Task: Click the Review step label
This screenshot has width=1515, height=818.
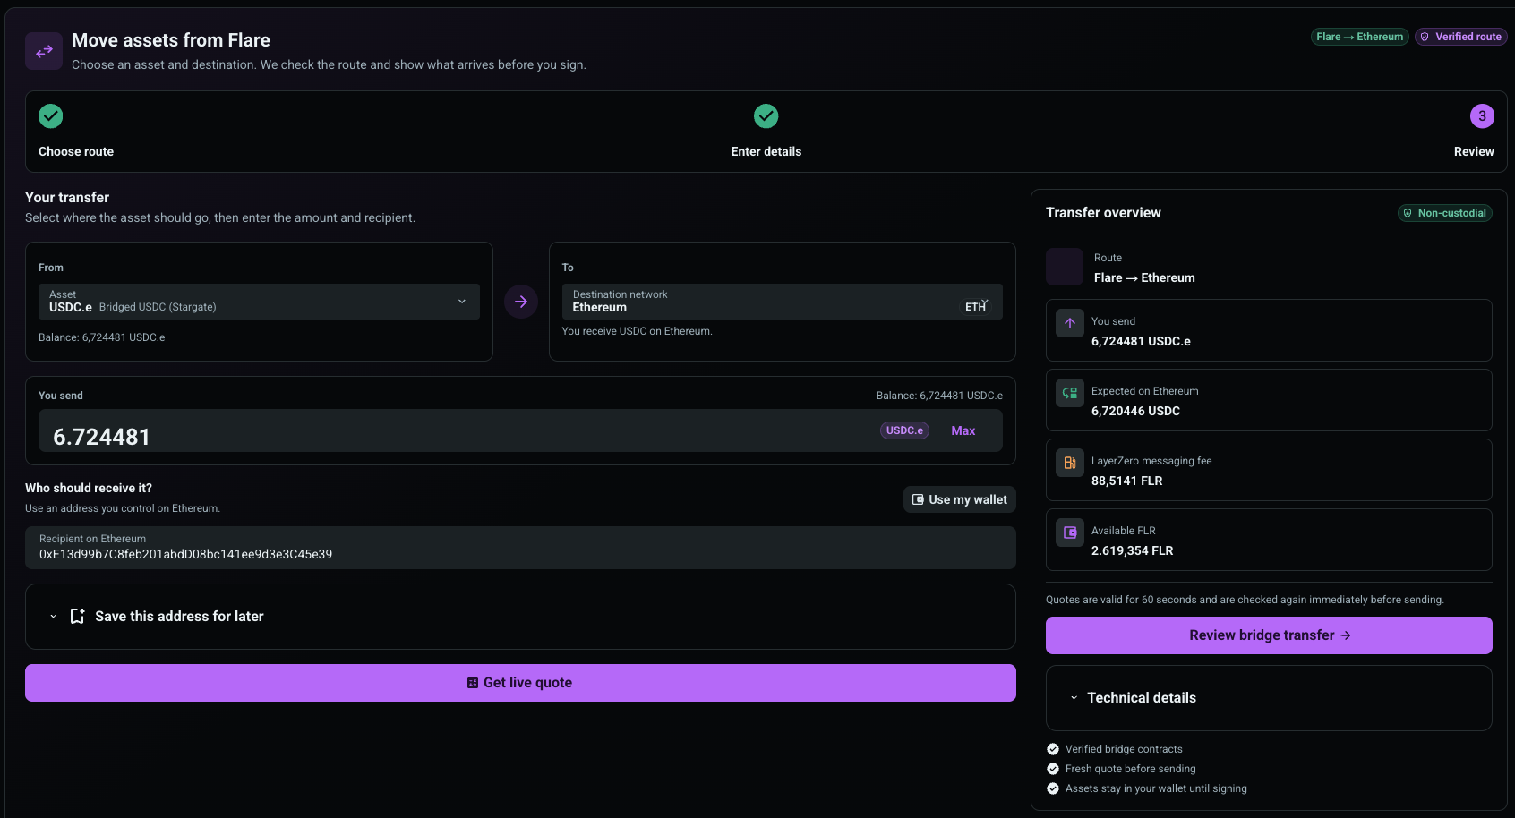Action: pyautogui.click(x=1474, y=151)
